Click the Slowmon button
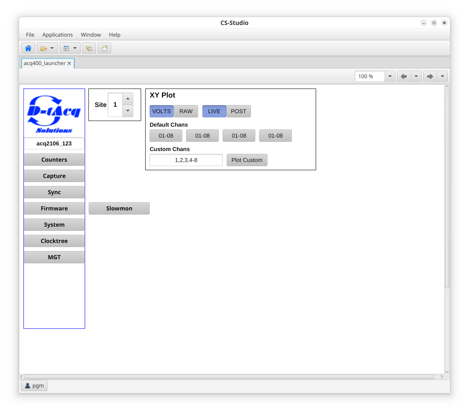Viewport: 469px width, 414px height. tap(119, 209)
